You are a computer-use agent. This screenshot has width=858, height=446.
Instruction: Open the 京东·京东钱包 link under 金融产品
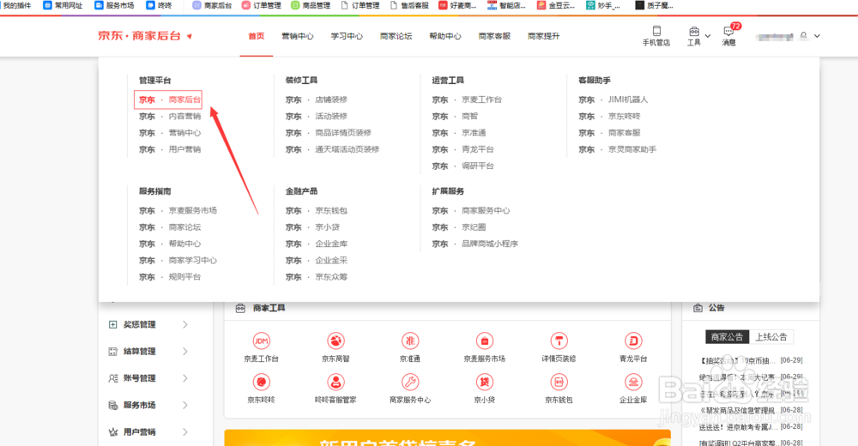click(x=317, y=211)
